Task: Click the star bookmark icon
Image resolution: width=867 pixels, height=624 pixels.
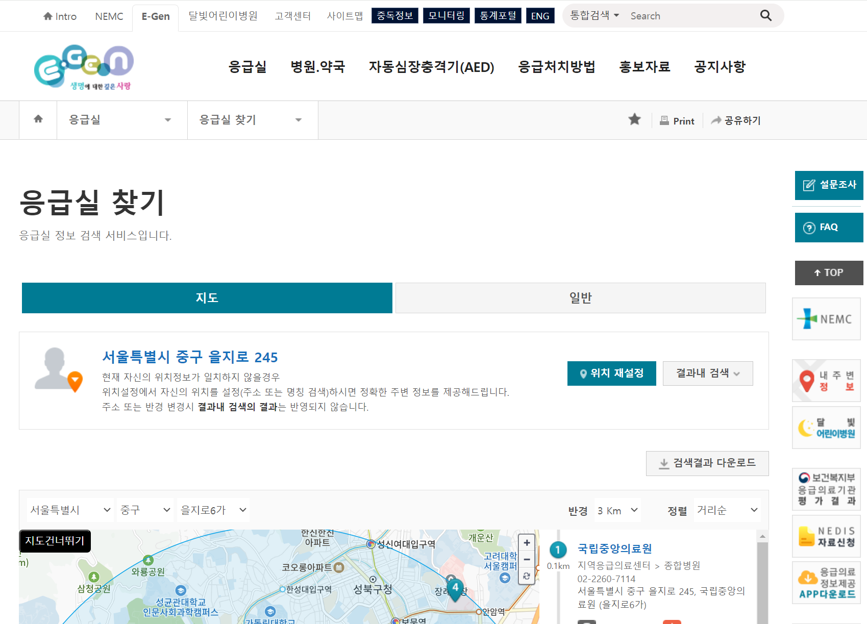Action: click(x=634, y=119)
